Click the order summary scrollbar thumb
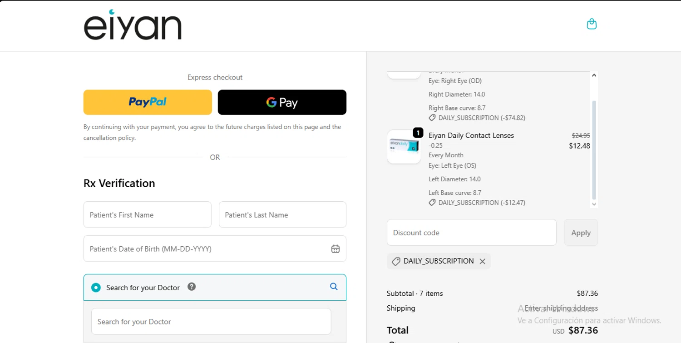 [x=594, y=150]
